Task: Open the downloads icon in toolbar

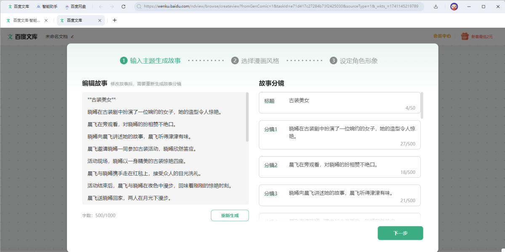Action: pos(436,7)
